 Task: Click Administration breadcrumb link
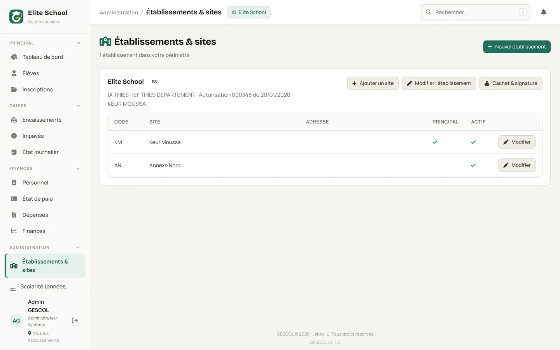pyautogui.click(x=119, y=12)
